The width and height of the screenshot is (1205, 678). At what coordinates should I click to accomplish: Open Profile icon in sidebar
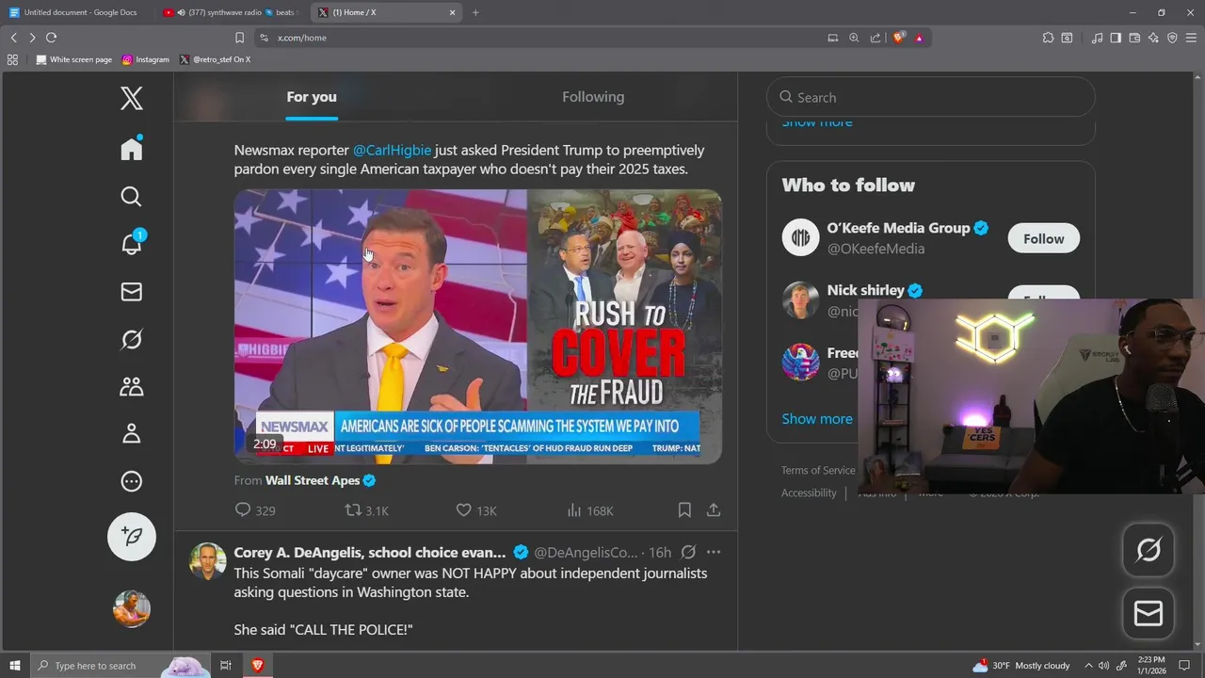(132, 433)
